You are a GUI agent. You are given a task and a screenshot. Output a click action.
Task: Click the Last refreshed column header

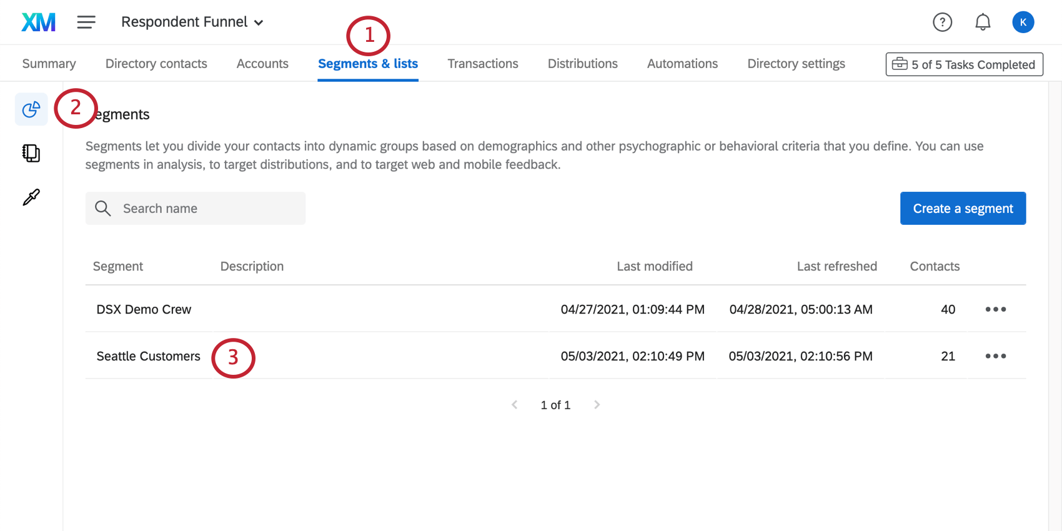pyautogui.click(x=837, y=266)
